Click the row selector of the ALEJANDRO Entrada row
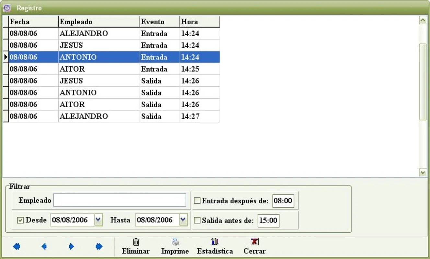 (x=6, y=34)
